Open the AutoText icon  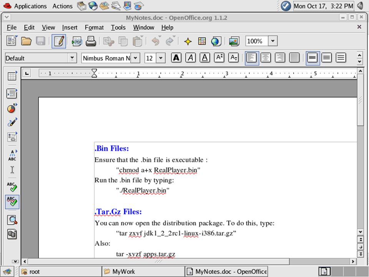tap(12, 155)
